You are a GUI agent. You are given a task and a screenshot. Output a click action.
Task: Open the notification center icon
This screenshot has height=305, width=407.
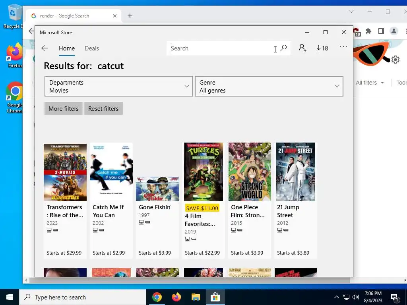tap(394, 298)
